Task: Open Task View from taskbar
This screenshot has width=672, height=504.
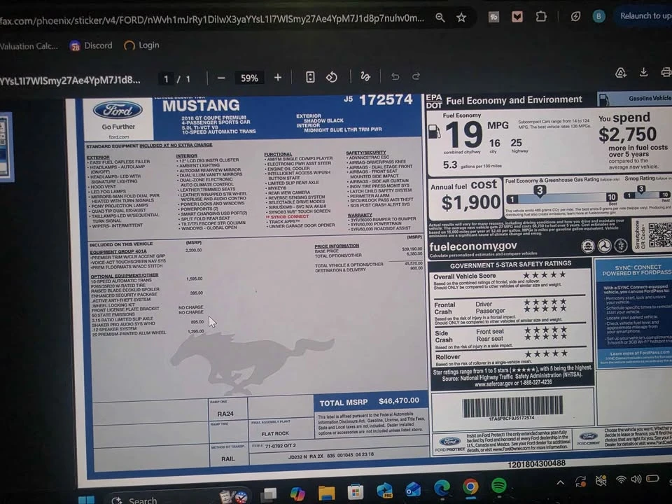Action: tap(269, 495)
